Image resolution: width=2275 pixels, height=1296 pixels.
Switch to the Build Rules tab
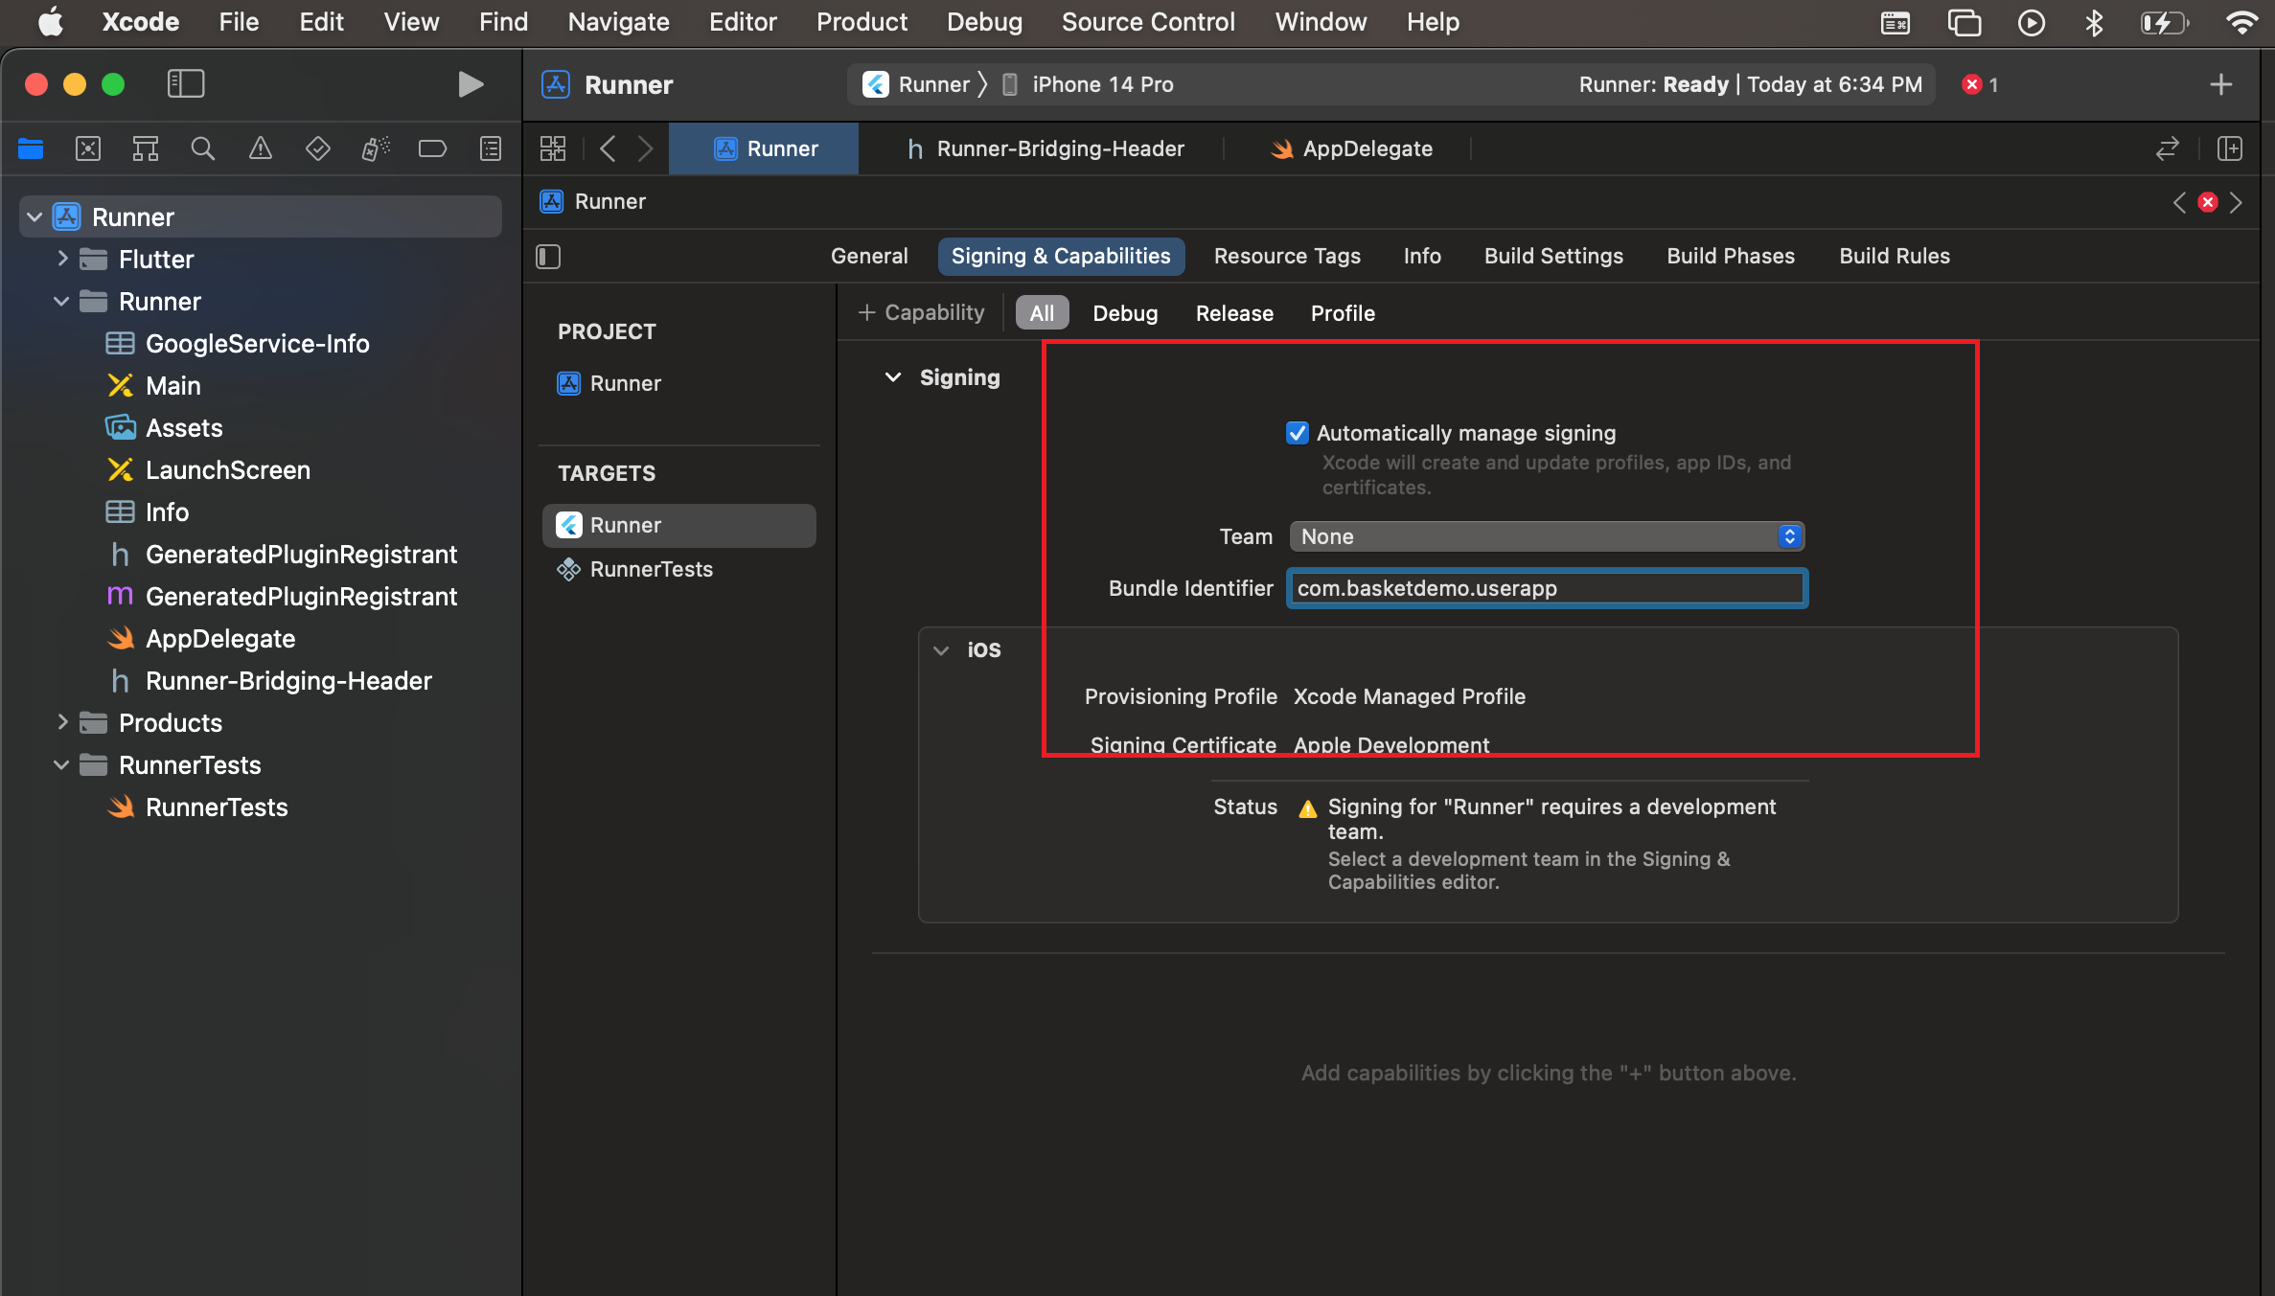coord(1895,257)
